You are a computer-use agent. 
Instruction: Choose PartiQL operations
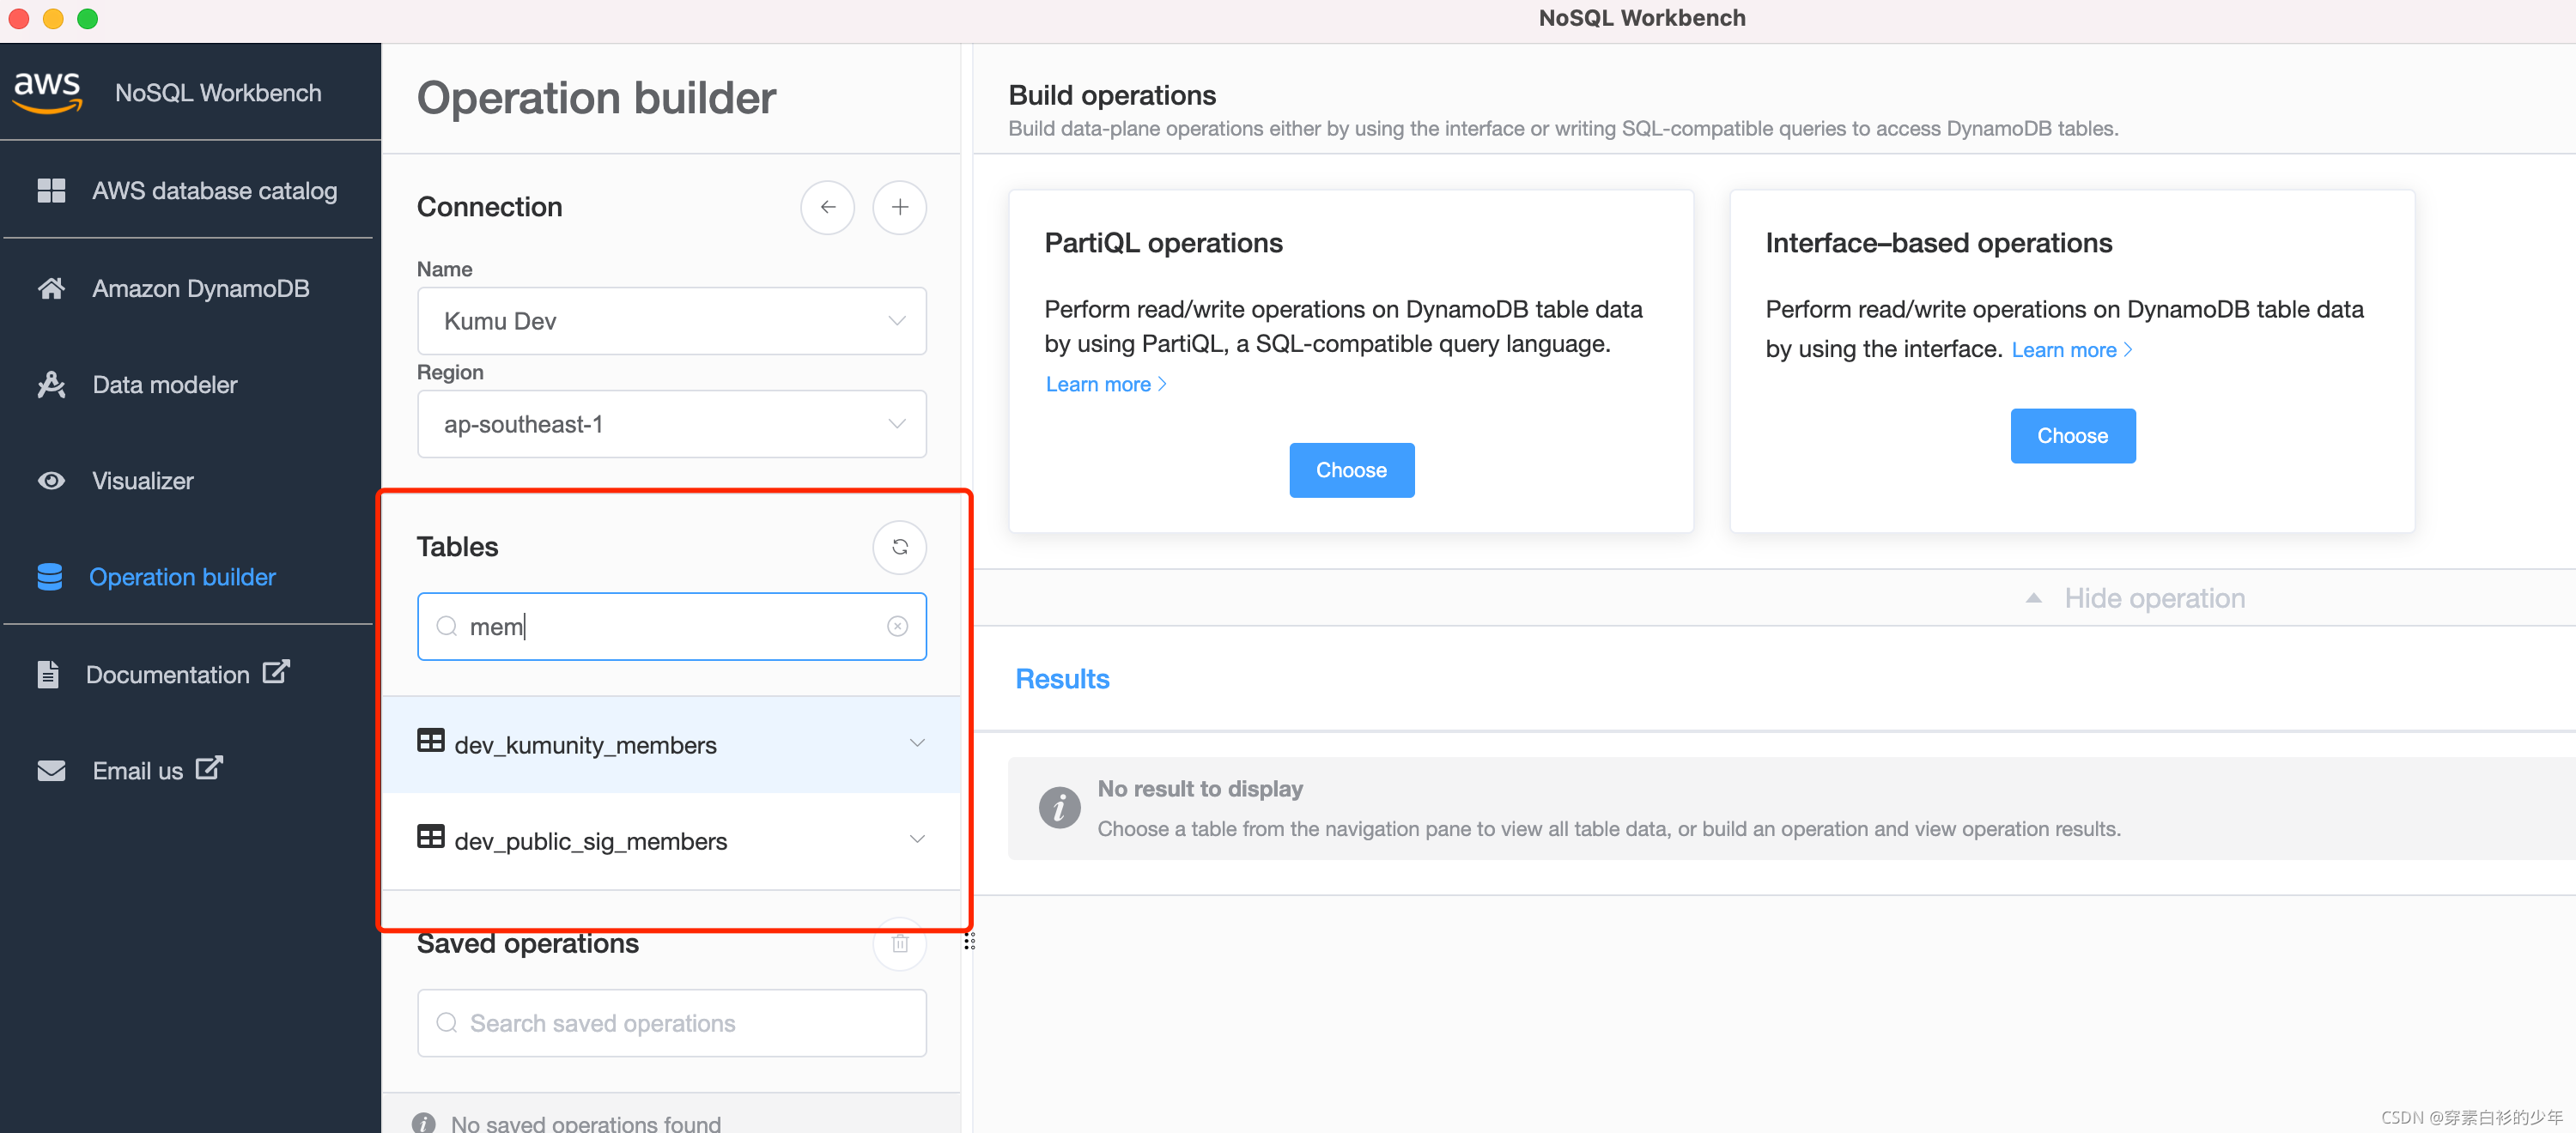point(1350,470)
